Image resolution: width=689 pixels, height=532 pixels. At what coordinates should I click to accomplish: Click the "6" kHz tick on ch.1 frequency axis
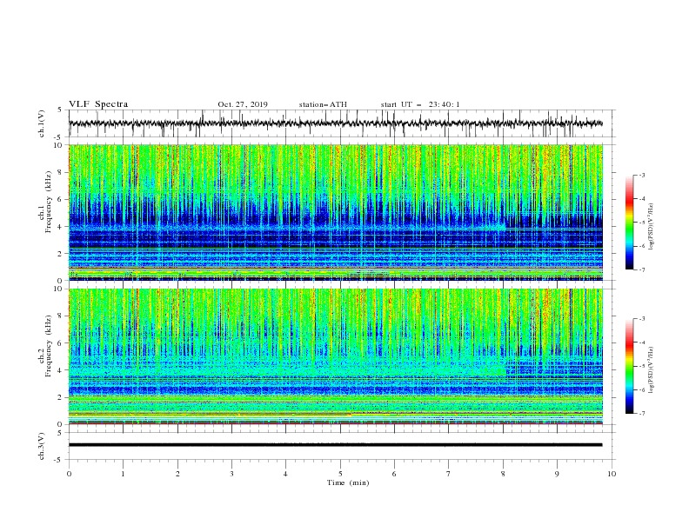click(x=62, y=199)
